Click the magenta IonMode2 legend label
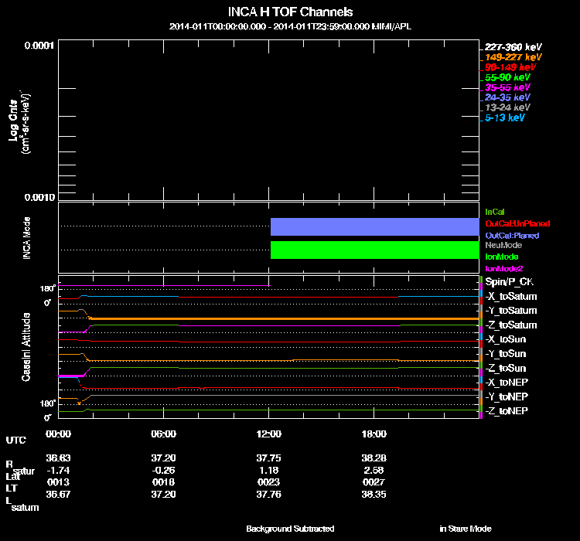Viewport: 580px width, 541px height. [503, 267]
